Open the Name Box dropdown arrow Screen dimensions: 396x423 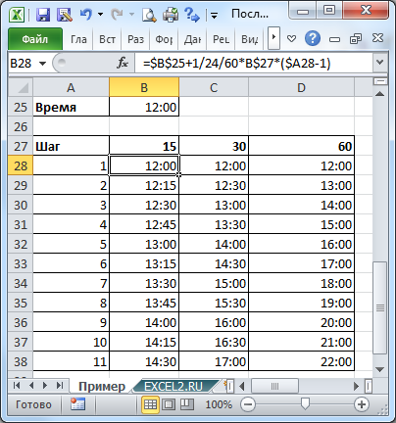coord(43,63)
